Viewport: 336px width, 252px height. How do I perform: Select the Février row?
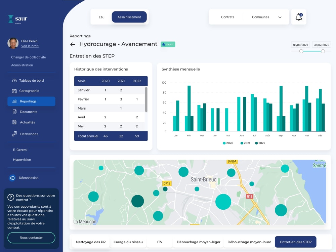[x=110, y=99]
